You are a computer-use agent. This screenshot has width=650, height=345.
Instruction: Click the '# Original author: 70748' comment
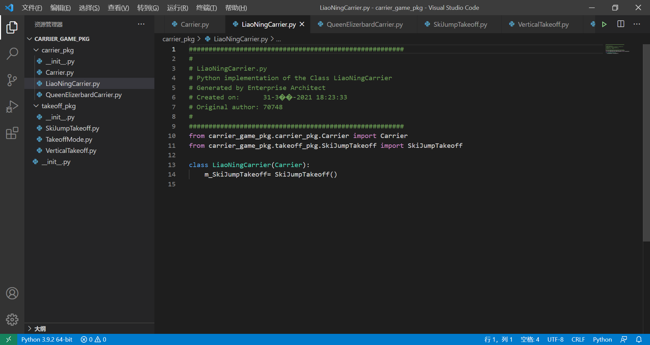[x=236, y=107]
